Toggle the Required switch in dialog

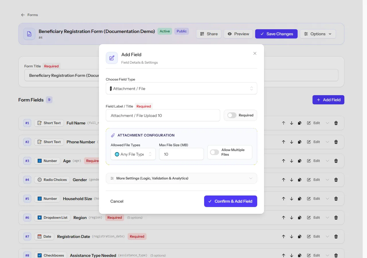coord(232,115)
